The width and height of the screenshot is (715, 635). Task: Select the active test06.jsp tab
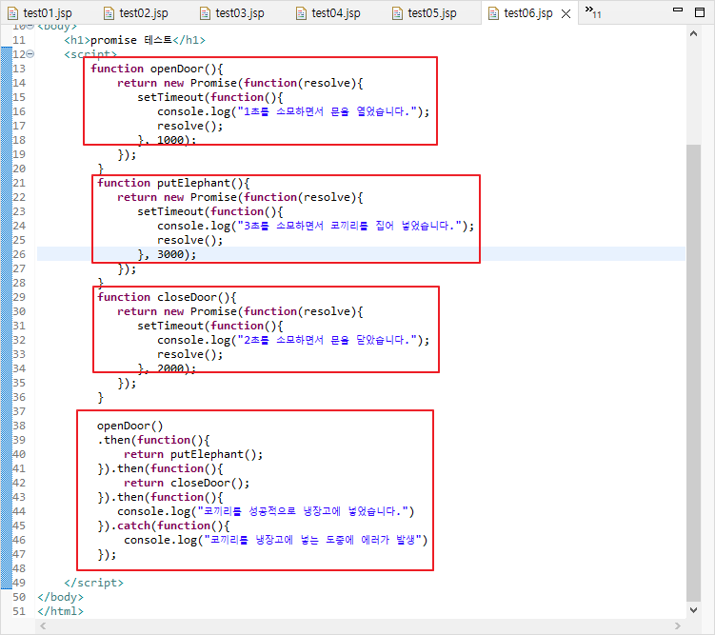[528, 13]
